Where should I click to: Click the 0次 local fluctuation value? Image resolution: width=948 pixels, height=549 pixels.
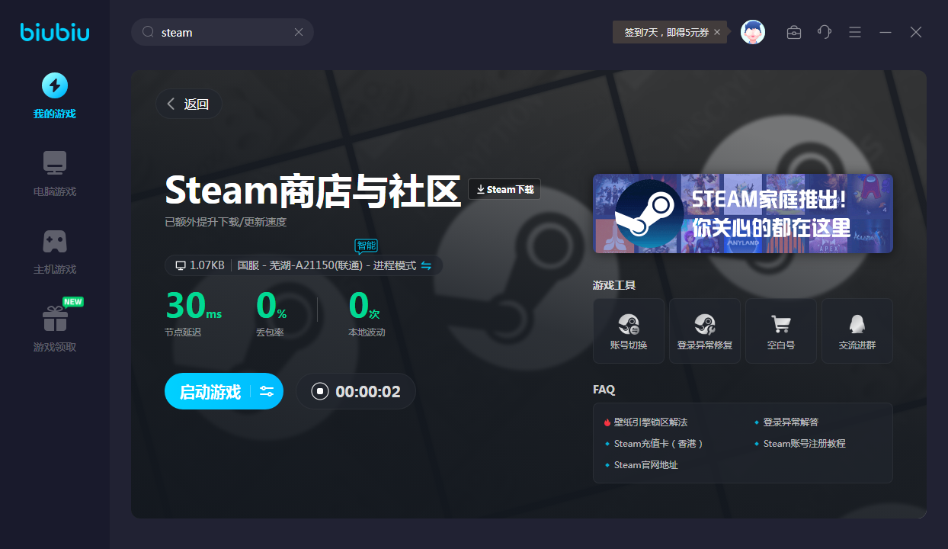(x=364, y=306)
